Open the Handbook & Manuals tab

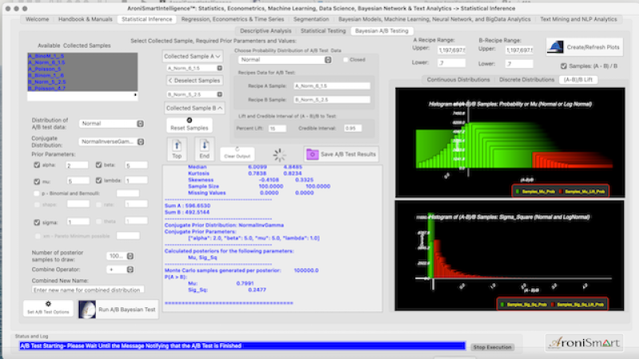[x=85, y=19]
